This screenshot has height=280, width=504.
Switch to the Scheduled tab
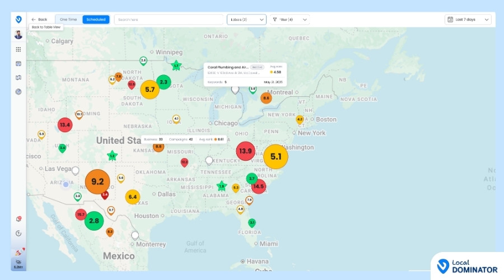point(96,20)
